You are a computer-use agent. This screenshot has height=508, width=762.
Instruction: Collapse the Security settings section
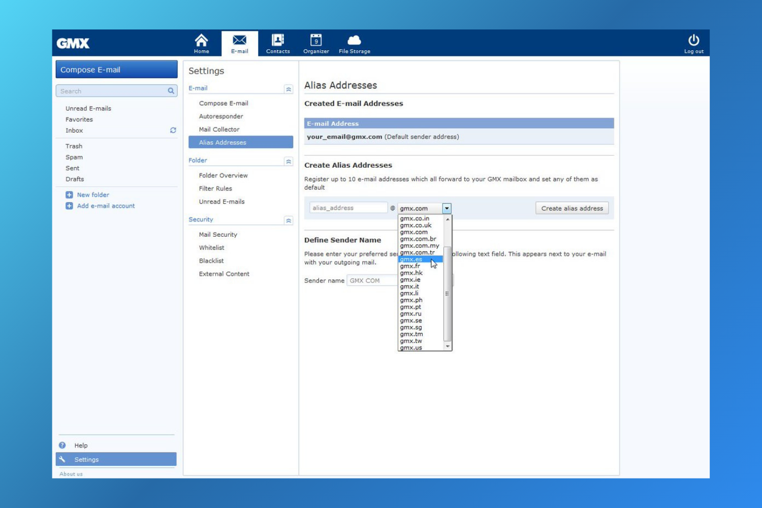pyautogui.click(x=289, y=220)
